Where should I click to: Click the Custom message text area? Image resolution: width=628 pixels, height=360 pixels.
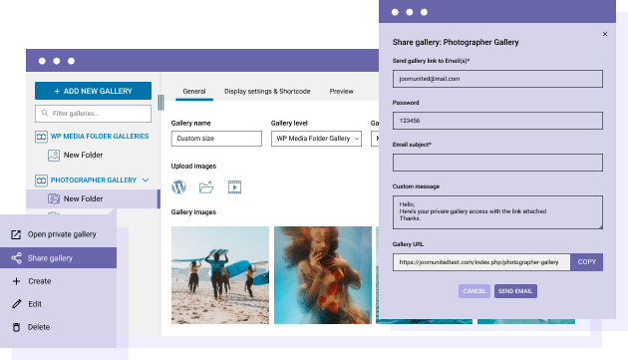coord(497,212)
